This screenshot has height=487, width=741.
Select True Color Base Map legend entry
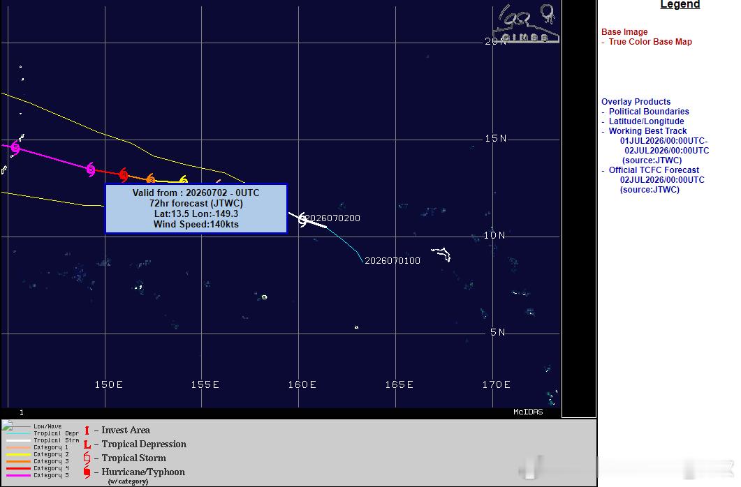(x=650, y=42)
